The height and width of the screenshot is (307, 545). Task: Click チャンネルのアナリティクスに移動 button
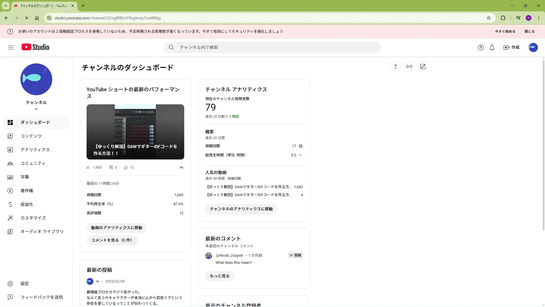[x=241, y=209]
